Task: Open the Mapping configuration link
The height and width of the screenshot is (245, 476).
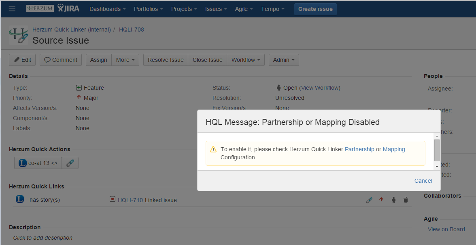Action: [x=394, y=149]
